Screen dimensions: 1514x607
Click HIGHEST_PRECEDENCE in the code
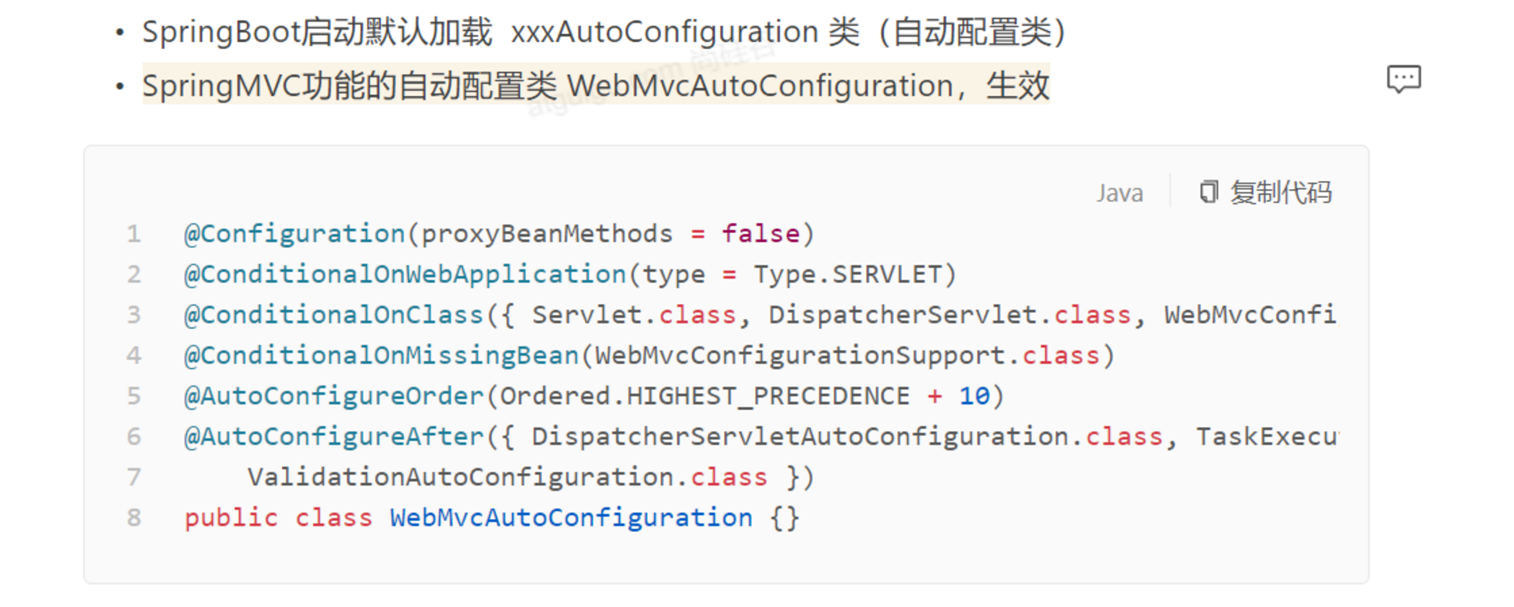(768, 396)
